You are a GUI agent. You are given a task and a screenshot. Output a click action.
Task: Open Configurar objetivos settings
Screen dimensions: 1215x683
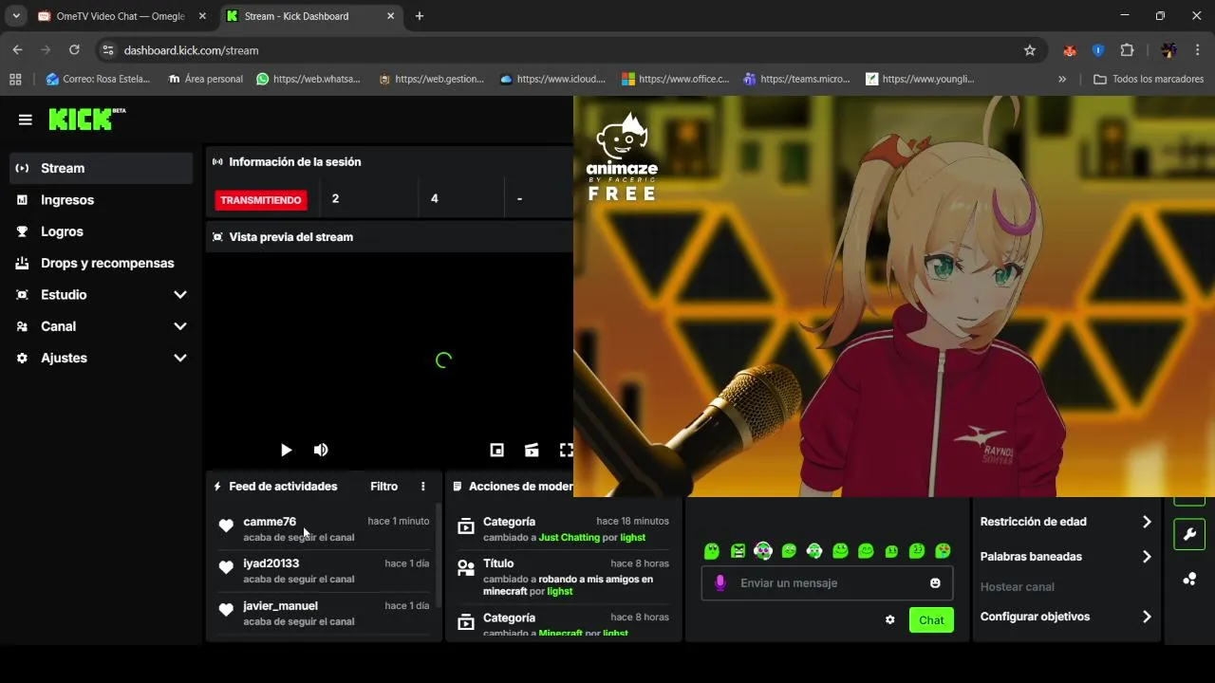[1066, 617]
